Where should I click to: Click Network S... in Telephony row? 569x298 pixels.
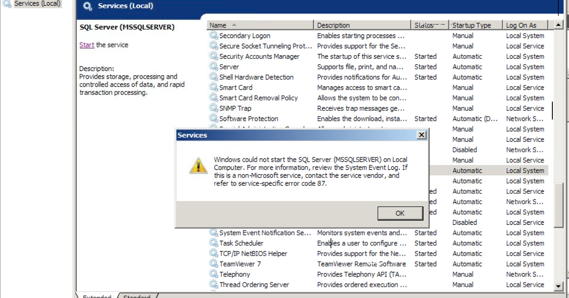[525, 274]
